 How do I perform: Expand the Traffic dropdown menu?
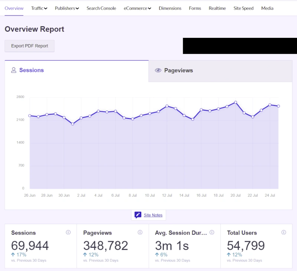(x=39, y=8)
